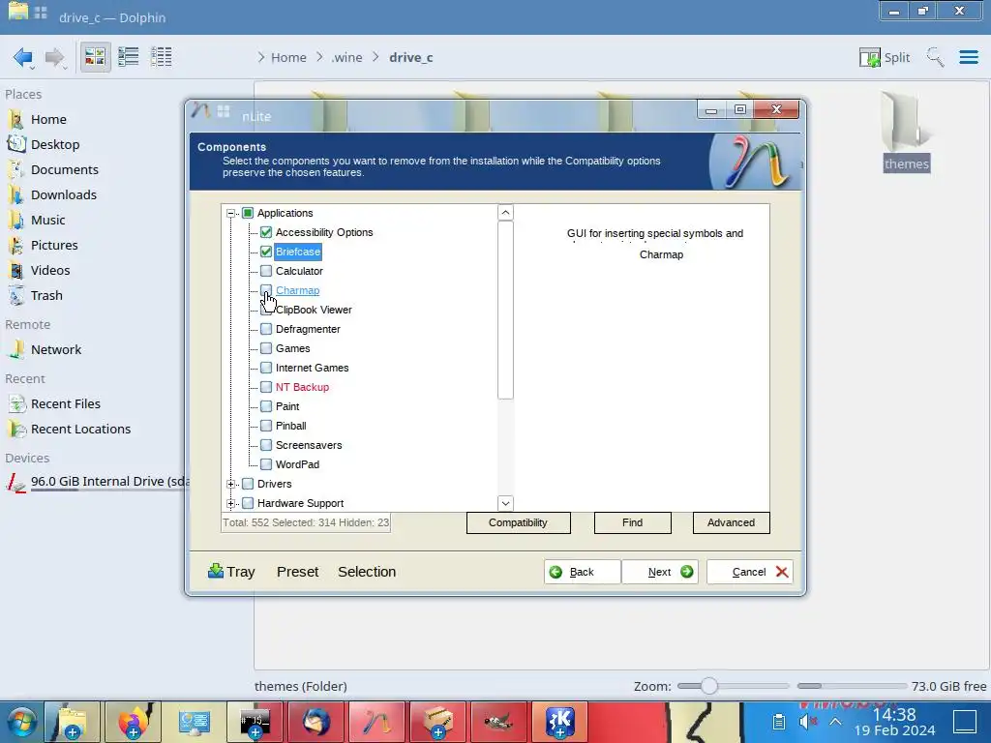The height and width of the screenshot is (743, 991).
Task: Click the Split view button in Dolphin
Action: tap(885, 57)
